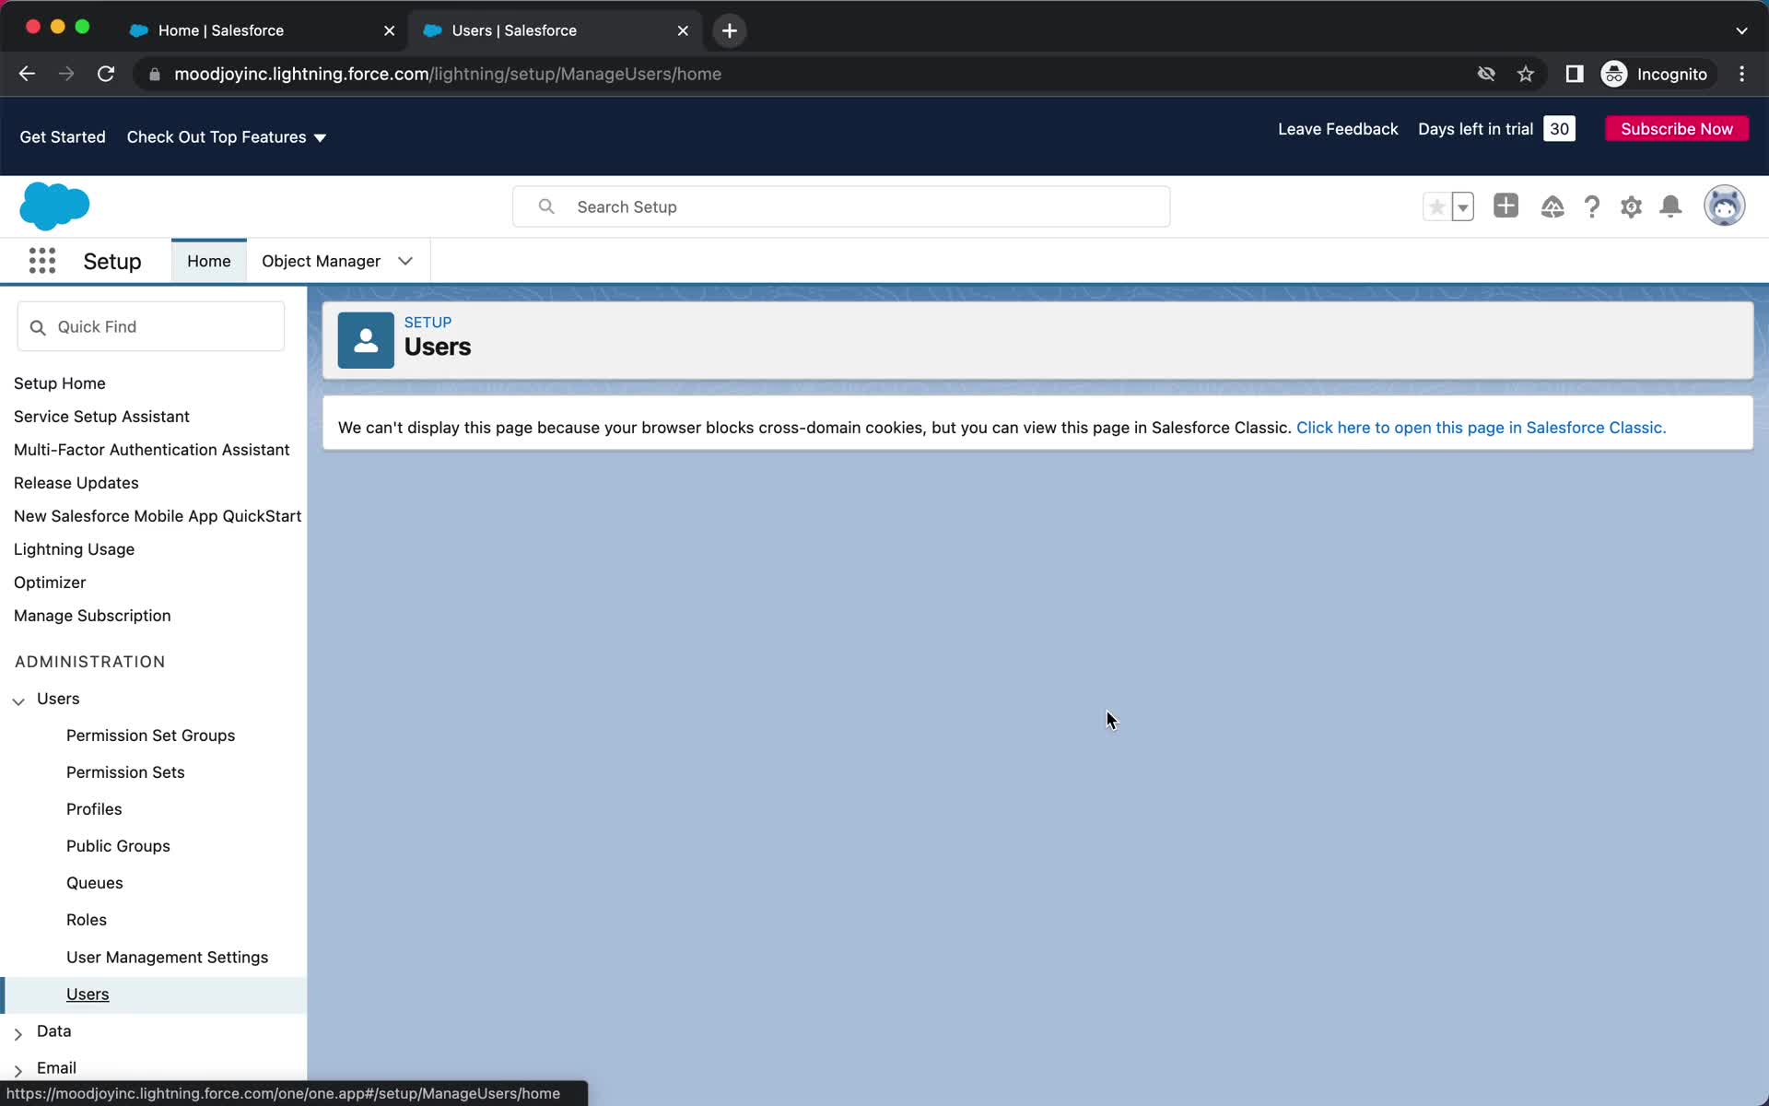
Task: Click the site lock icon in address bar
Action: pos(155,74)
